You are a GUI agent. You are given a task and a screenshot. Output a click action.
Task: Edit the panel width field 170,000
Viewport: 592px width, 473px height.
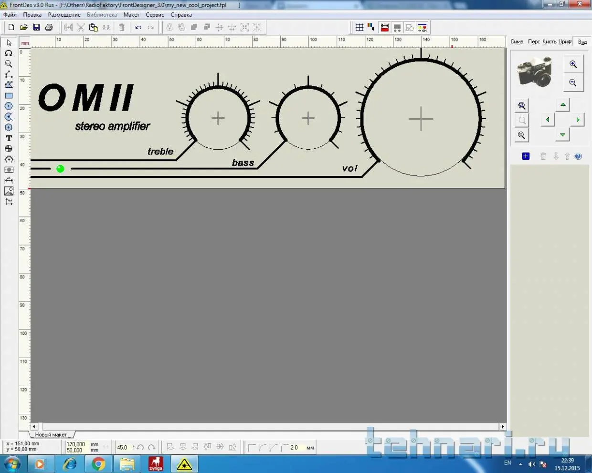(76, 444)
